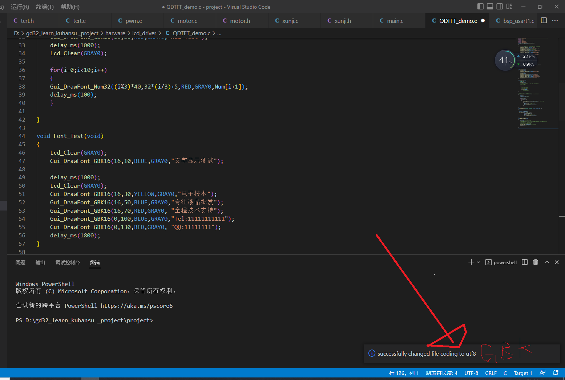Open the customize layout icon
This screenshot has height=380, width=565.
509,7
